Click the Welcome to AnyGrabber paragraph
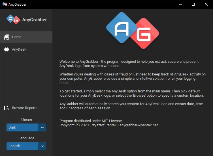Viewport: 213px width, 156px height. point(129,64)
